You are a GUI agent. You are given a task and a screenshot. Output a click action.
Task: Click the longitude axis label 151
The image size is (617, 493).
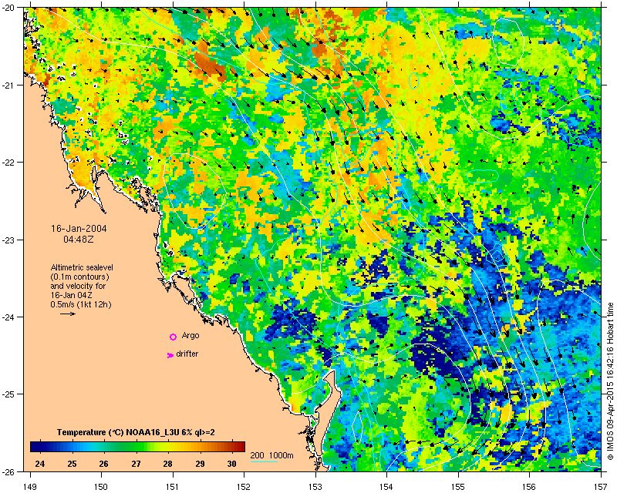(x=172, y=487)
